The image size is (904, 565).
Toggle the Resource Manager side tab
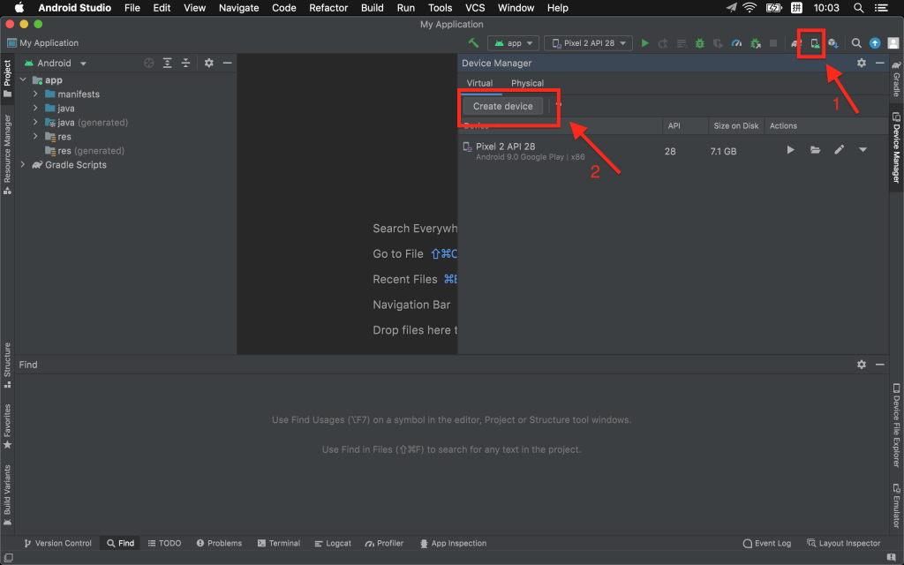(x=7, y=154)
